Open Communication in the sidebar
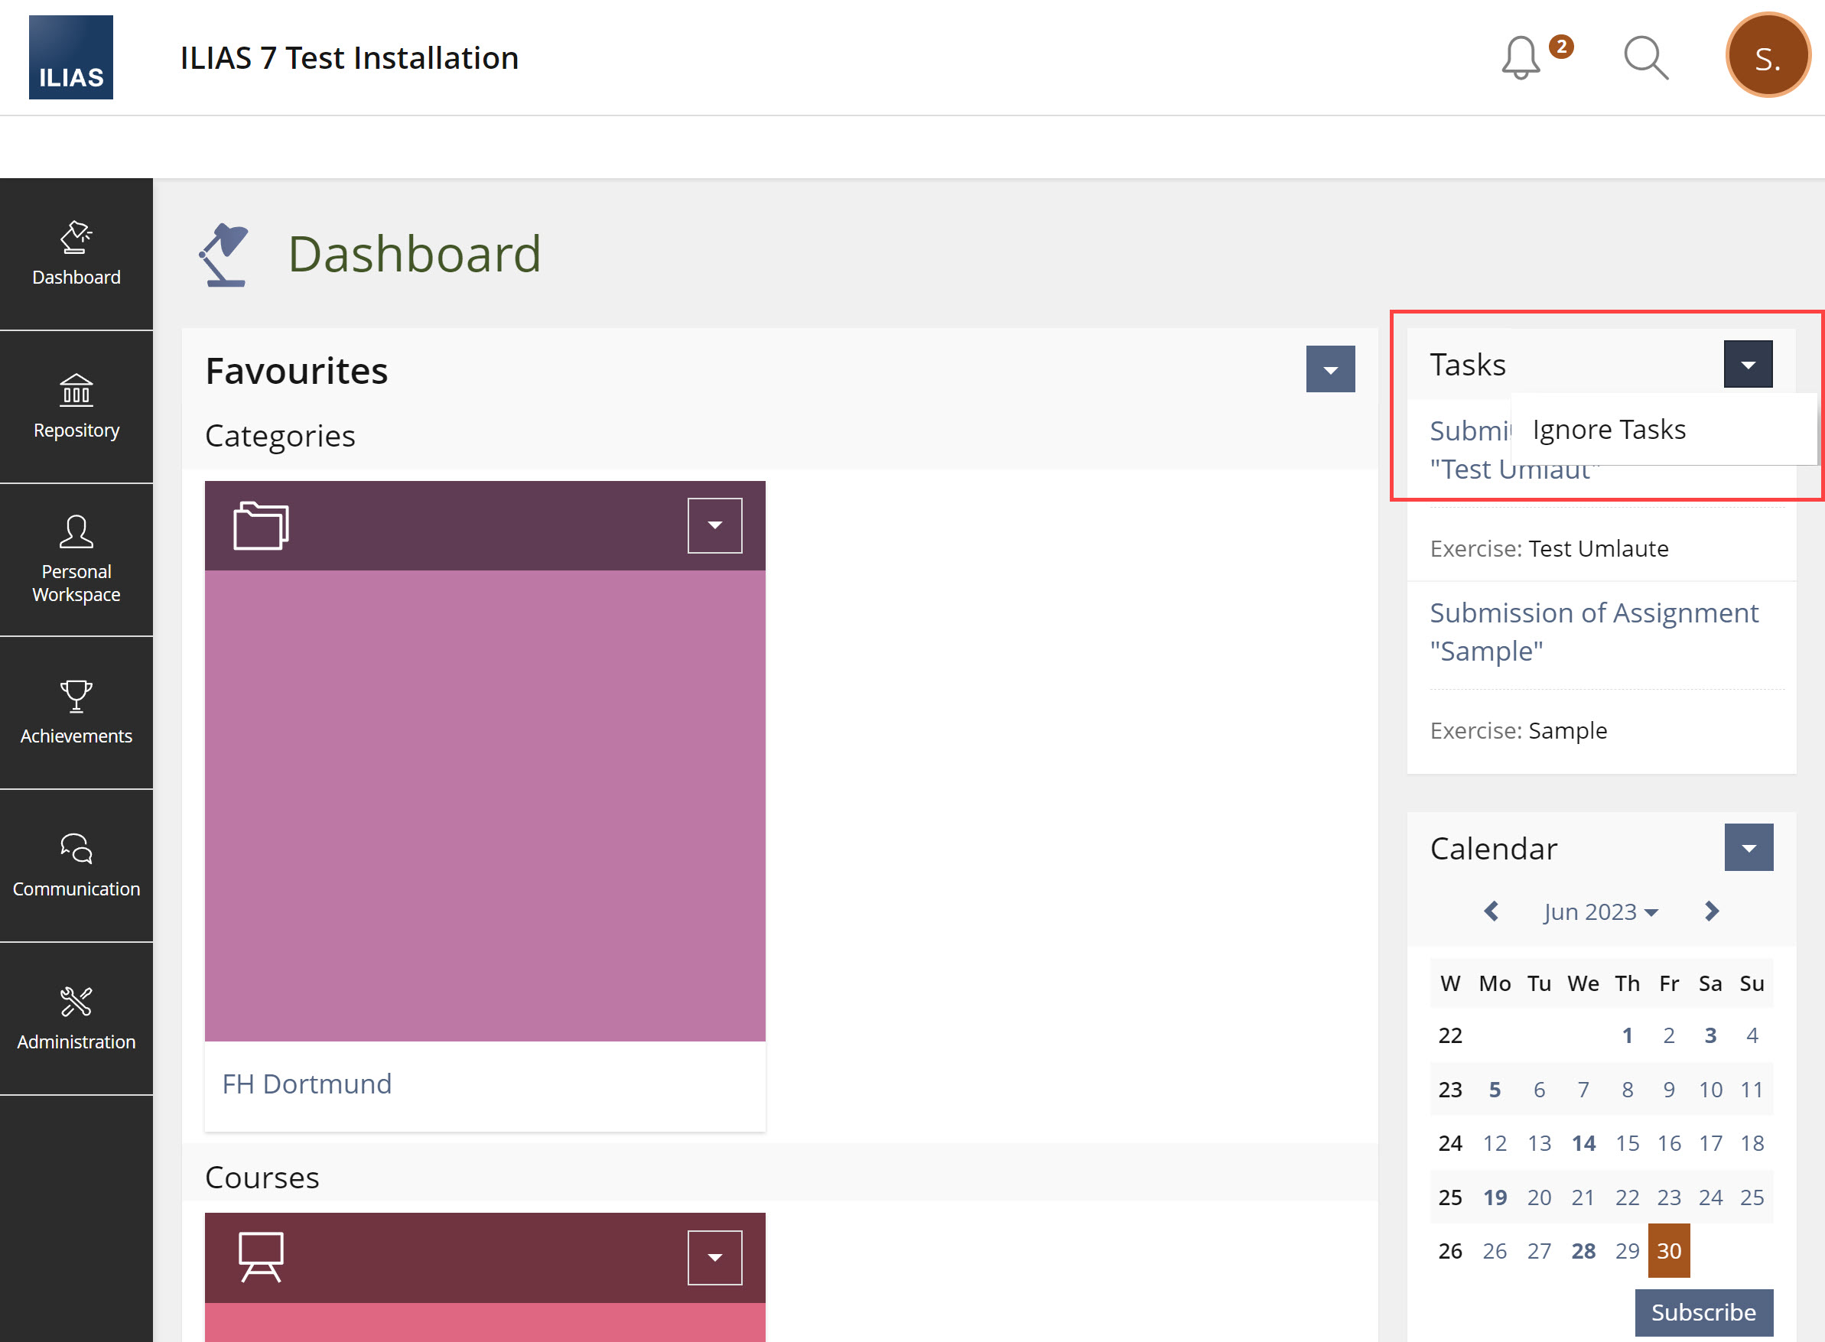The width and height of the screenshot is (1825, 1342). (76, 865)
